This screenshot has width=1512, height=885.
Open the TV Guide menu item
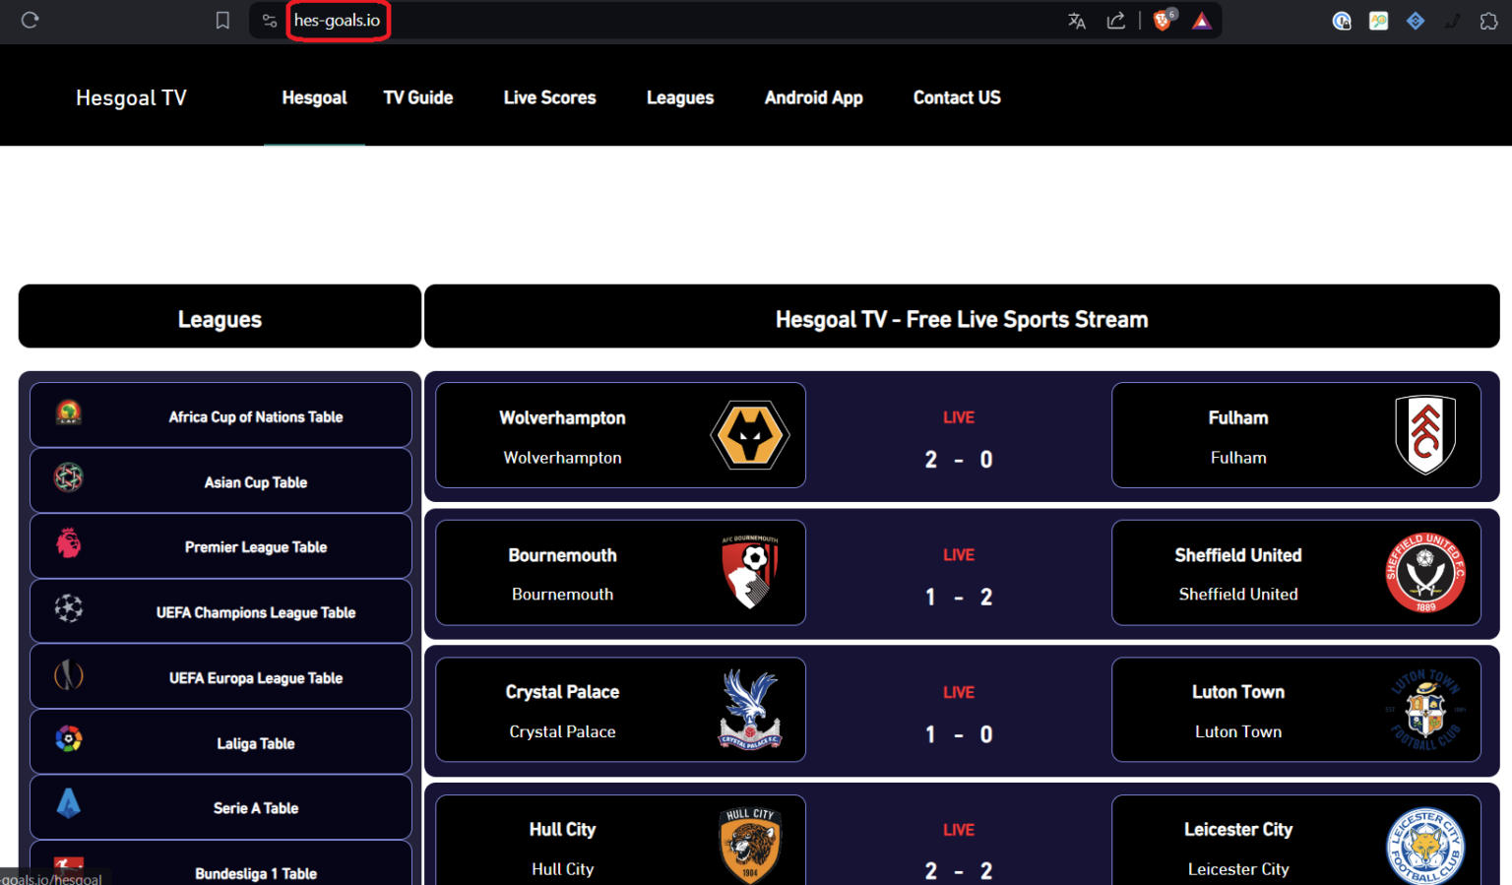click(x=418, y=97)
